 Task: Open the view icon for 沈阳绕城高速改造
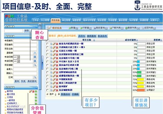[51, 72]
